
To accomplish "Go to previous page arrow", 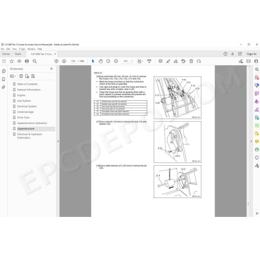I will 56,61.
